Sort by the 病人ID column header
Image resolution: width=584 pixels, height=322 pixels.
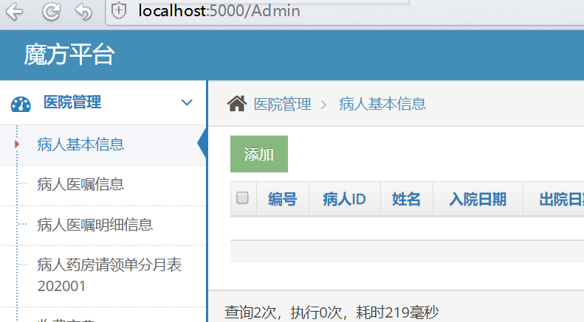(x=344, y=199)
